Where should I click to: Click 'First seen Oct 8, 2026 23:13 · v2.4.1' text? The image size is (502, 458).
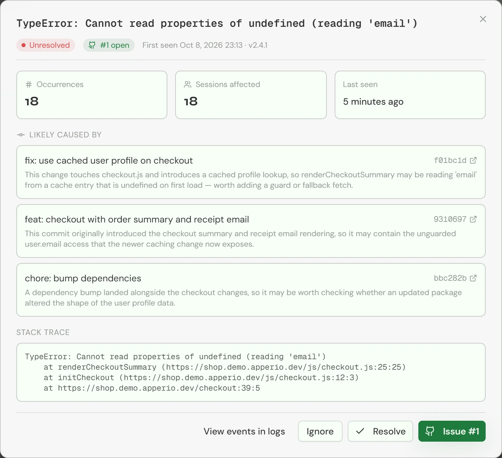pyautogui.click(x=205, y=45)
